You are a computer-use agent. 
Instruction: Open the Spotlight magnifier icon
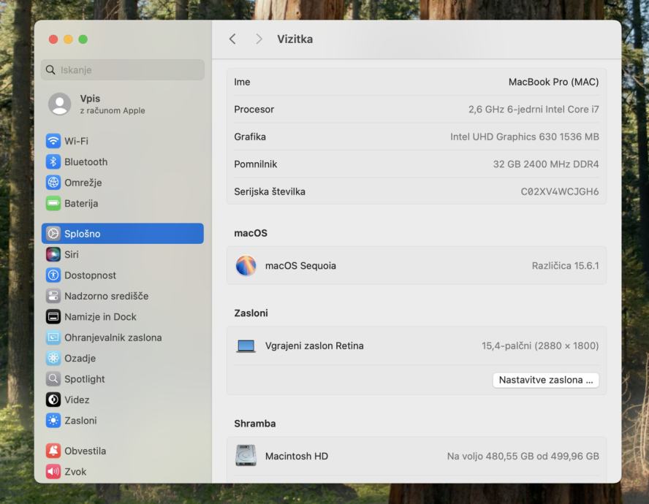coord(53,379)
